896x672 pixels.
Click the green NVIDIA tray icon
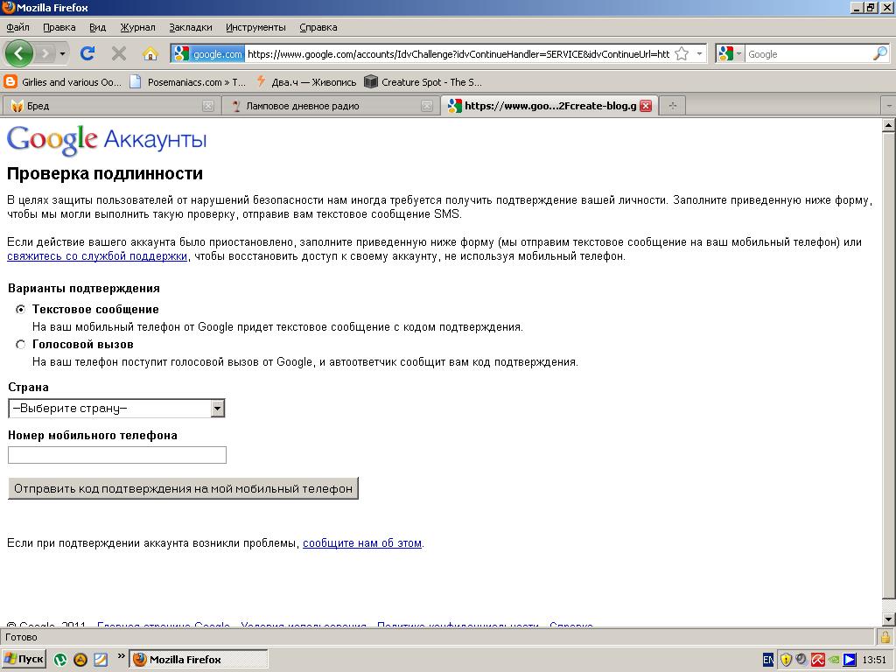(x=834, y=660)
